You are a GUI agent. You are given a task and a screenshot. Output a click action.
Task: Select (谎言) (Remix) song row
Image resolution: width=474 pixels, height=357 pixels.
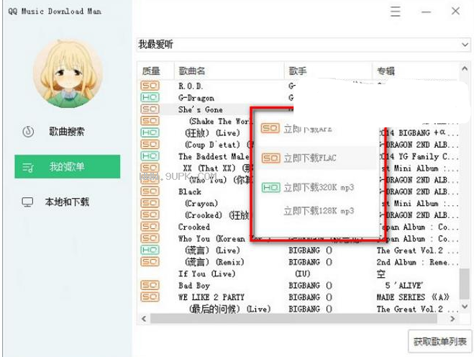pyautogui.click(x=214, y=262)
